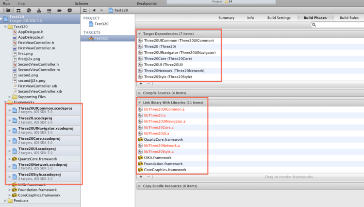Screen dimensions: 364x207
Task: Switch to the Info tab
Action: 250,18
